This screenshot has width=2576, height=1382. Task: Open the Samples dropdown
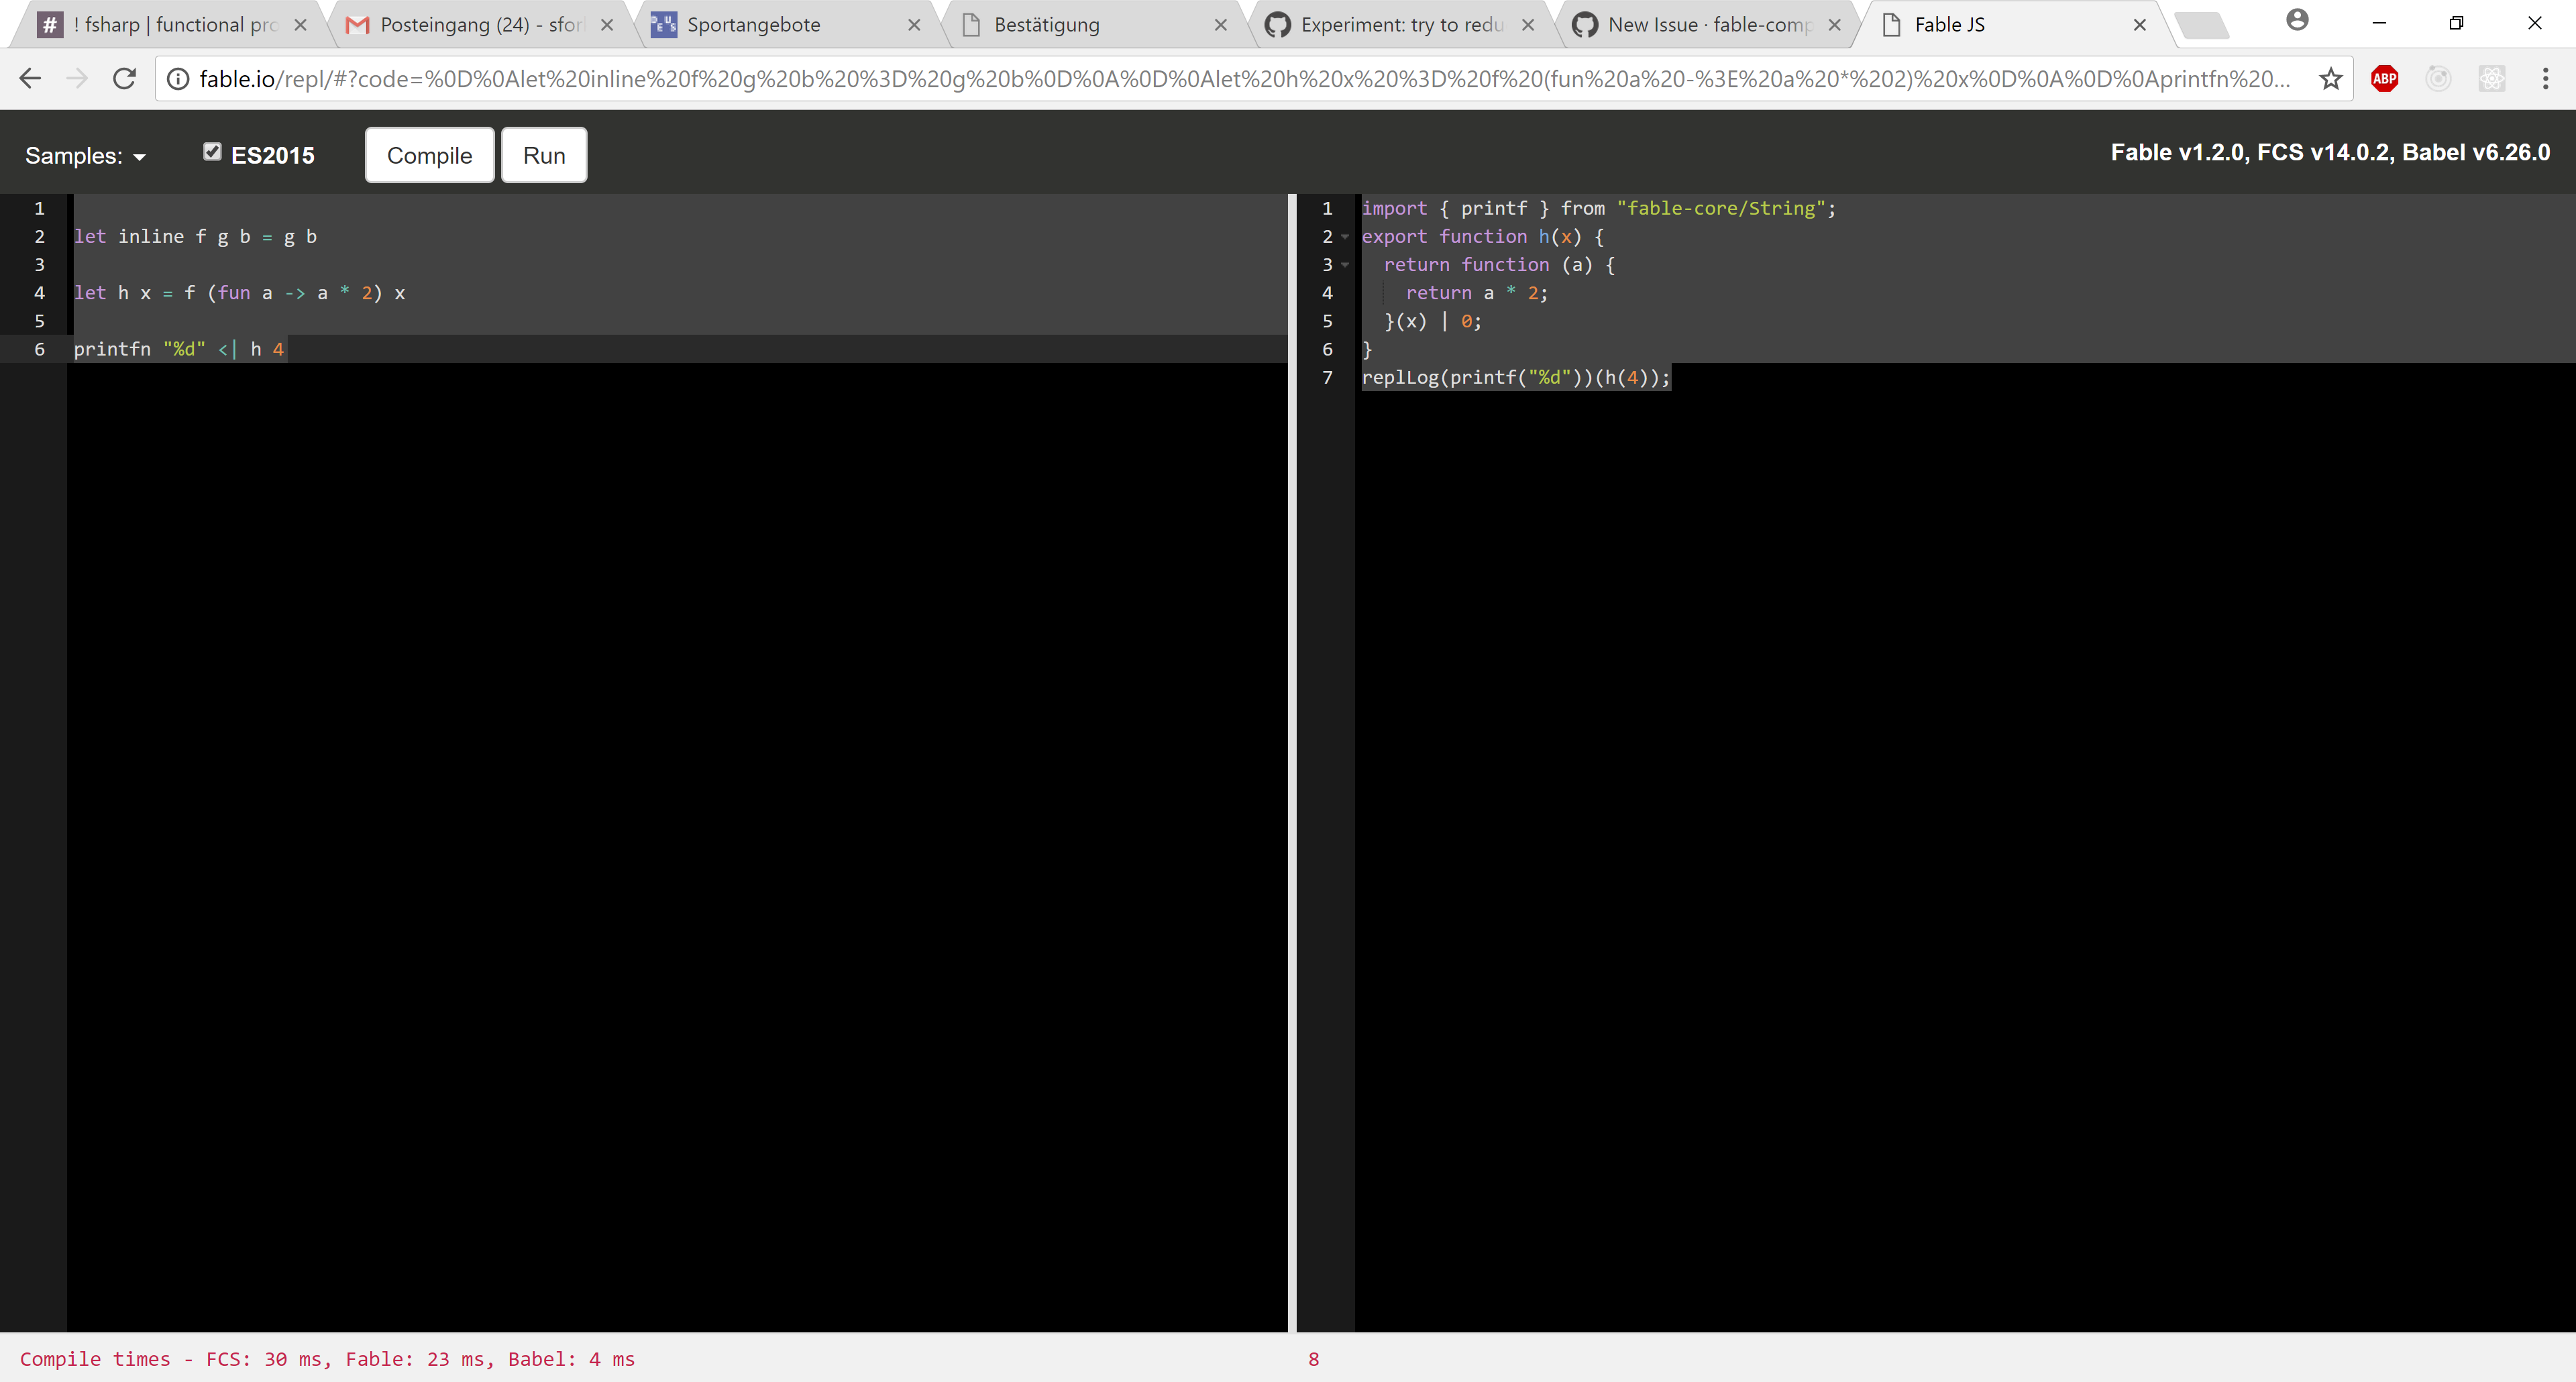coord(85,156)
